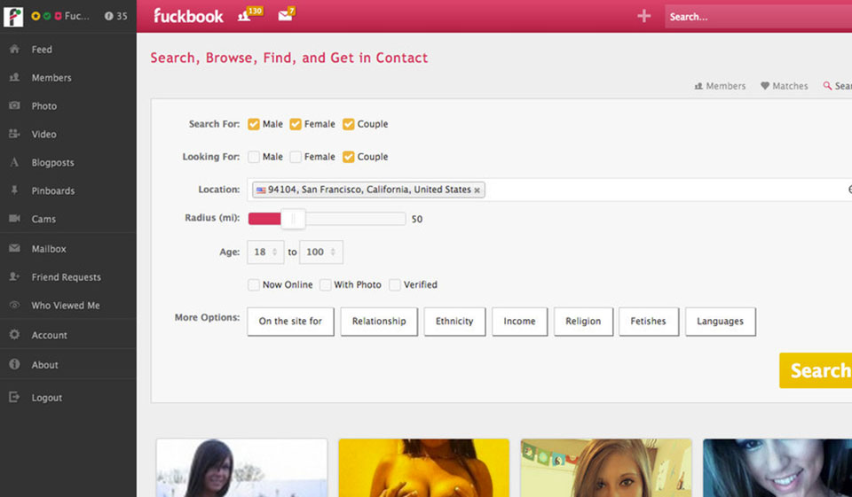The image size is (852, 497).
Task: Open the Account gear icon in sidebar
Action: tap(14, 335)
